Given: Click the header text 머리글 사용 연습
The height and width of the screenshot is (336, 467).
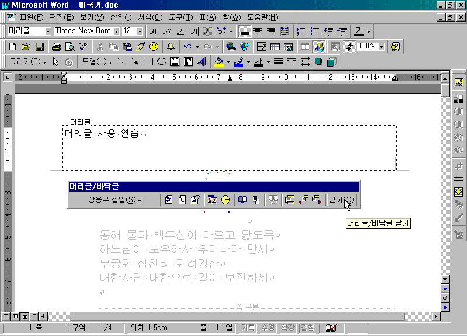Looking at the screenshot, I should point(102,134).
